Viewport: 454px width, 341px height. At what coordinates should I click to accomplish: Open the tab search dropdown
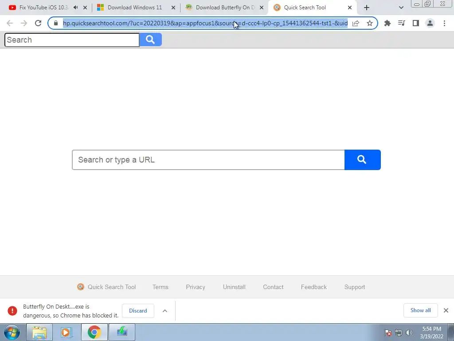[401, 8]
